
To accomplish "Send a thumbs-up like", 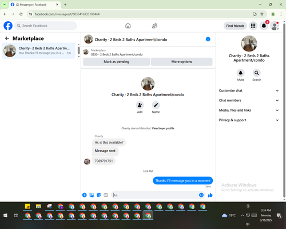I will [x=210, y=195].
